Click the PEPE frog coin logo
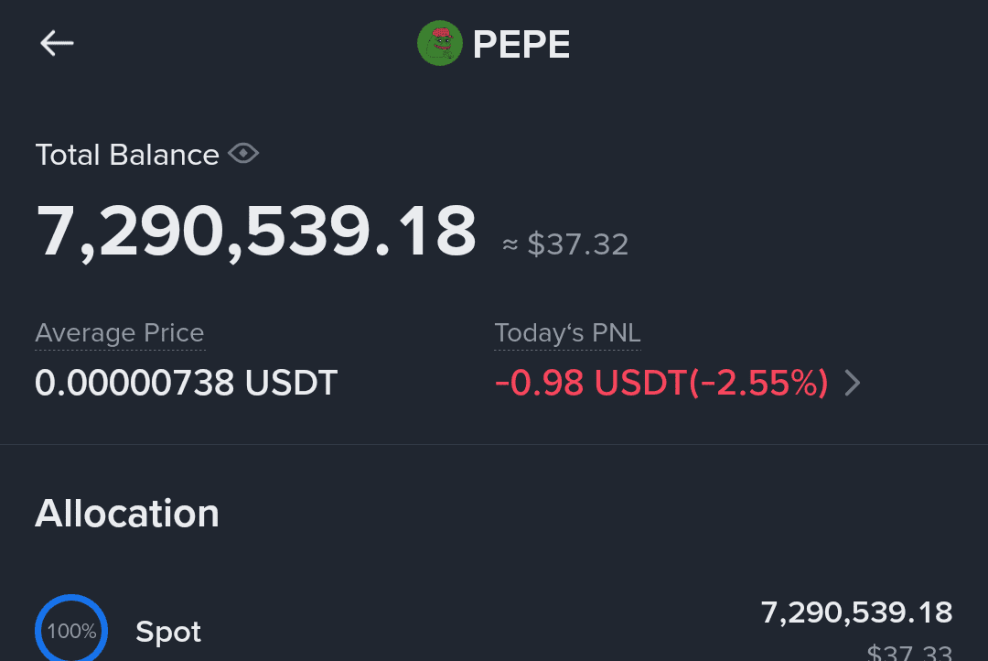Viewport: 988px width, 661px height. point(440,43)
